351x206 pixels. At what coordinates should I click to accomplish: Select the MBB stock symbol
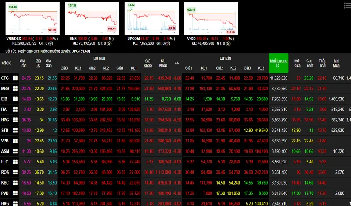point(5,89)
